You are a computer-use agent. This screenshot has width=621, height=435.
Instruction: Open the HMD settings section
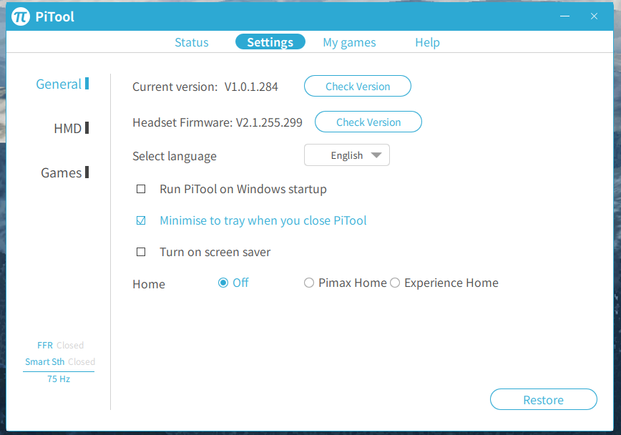(x=72, y=128)
